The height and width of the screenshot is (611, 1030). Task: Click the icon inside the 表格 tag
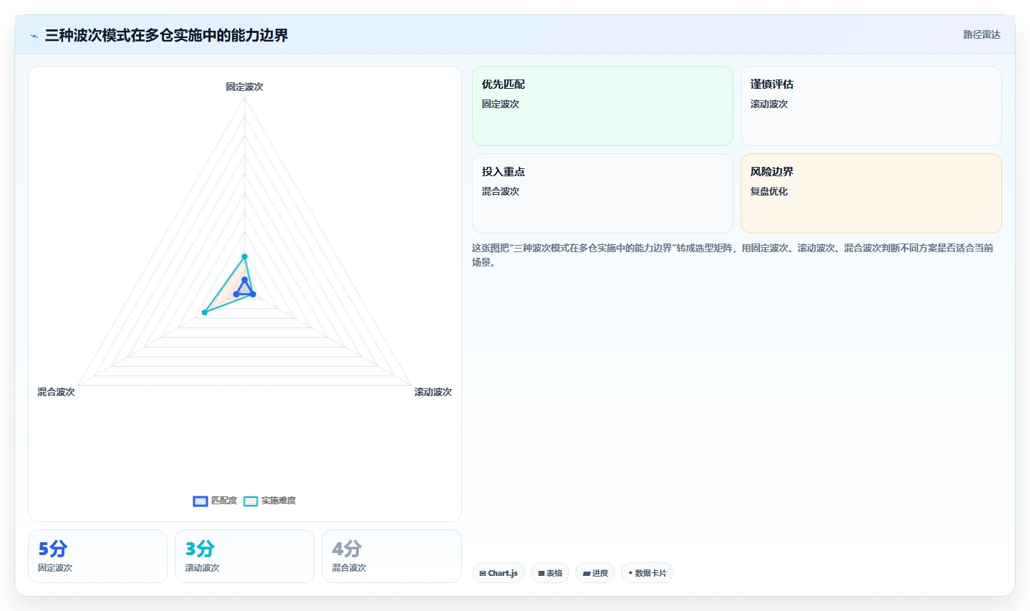pyautogui.click(x=542, y=574)
